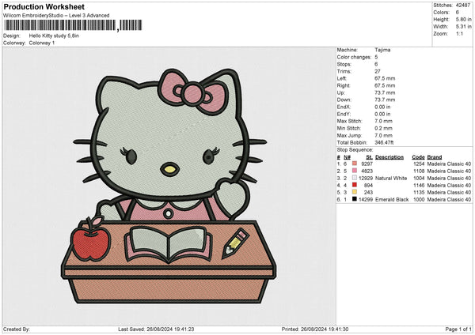Image resolution: width=475 pixels, height=335 pixels.
Task: Click the 'St.' column header
Action: (369, 157)
